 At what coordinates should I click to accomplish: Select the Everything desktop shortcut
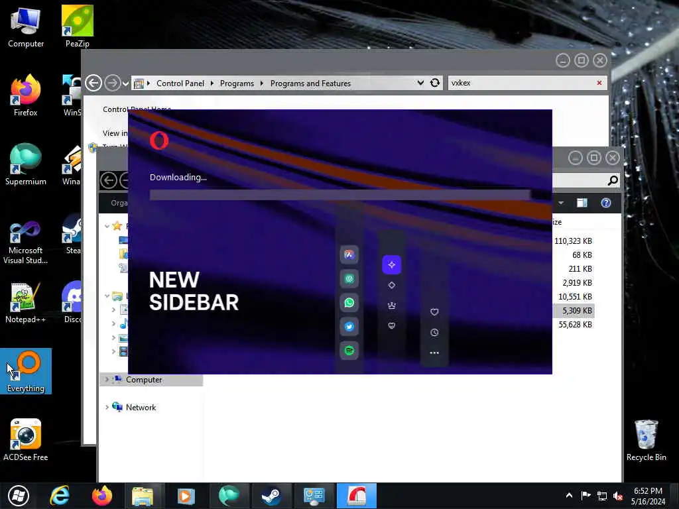(x=26, y=371)
